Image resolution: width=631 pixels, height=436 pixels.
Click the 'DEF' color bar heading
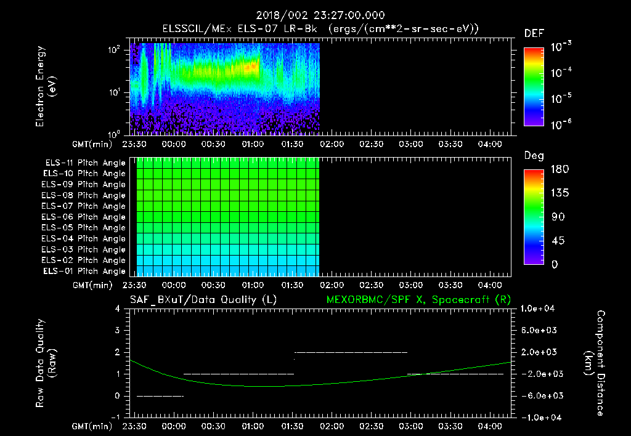(534, 34)
